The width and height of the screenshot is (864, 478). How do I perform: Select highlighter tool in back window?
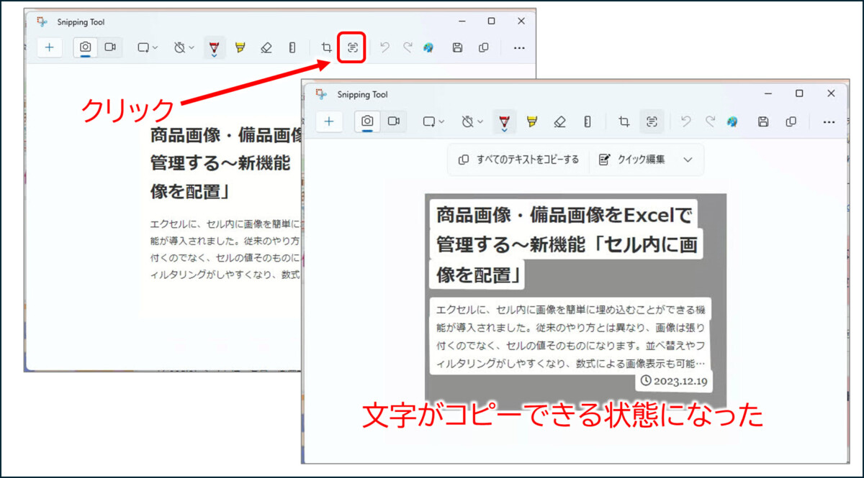(240, 47)
